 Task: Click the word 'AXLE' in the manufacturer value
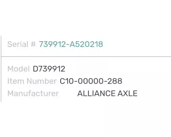[128, 94]
